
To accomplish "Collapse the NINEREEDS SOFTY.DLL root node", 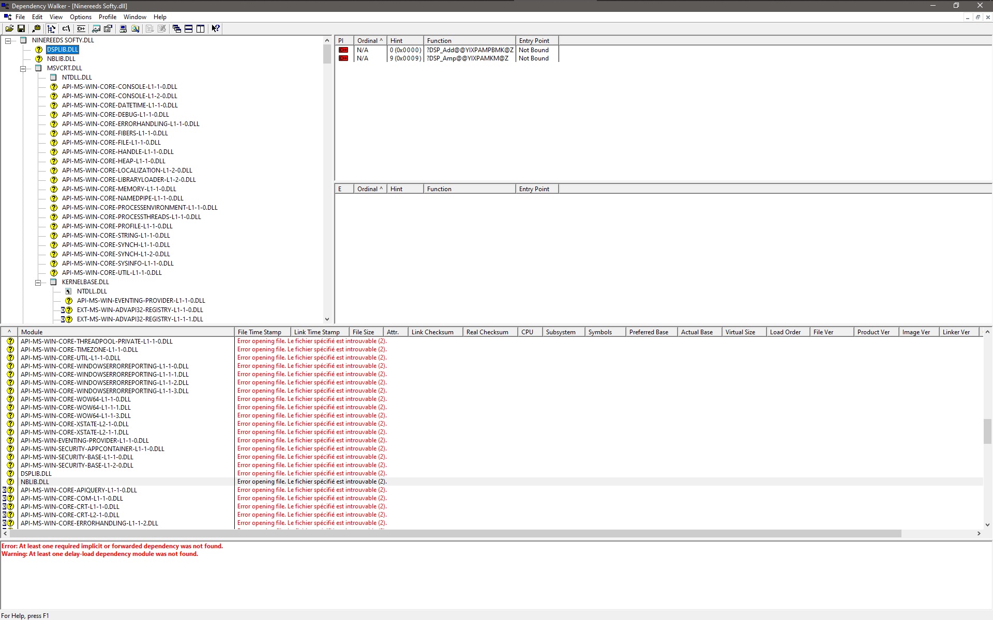I will pos(8,40).
